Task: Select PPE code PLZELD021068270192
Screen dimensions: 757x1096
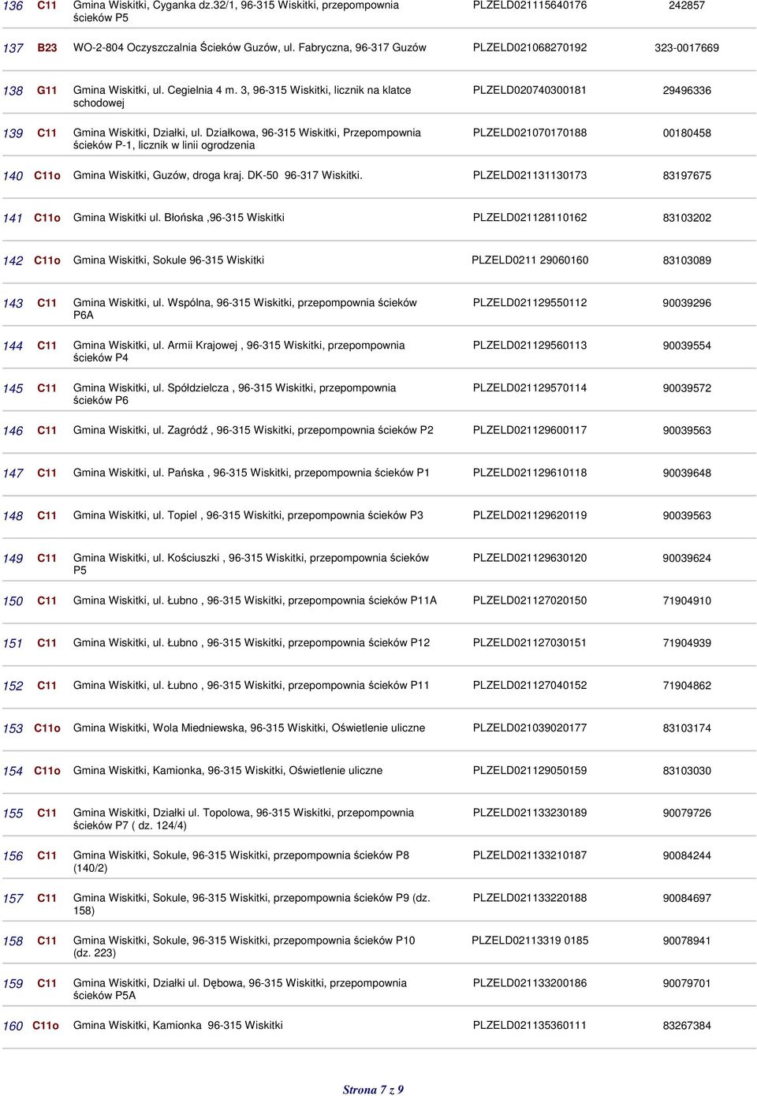Action: [529, 47]
